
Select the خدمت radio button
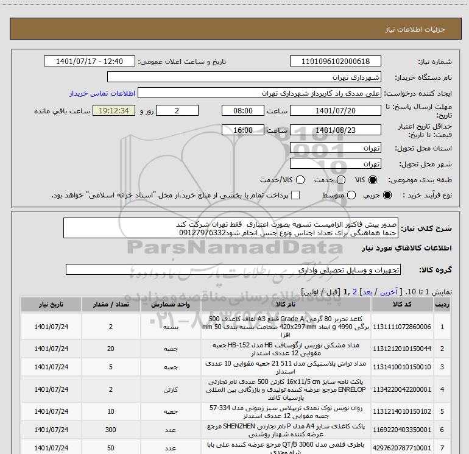[341, 180]
